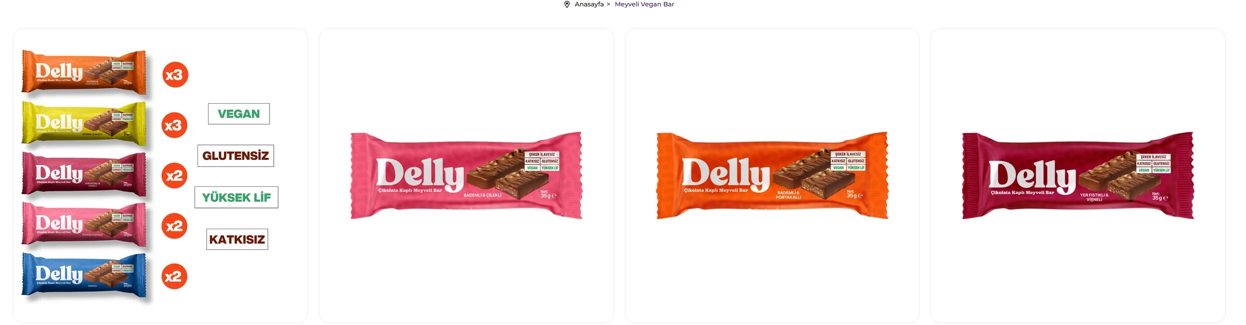Open the pink Bademli & Çilekli bar product

pos(466,176)
